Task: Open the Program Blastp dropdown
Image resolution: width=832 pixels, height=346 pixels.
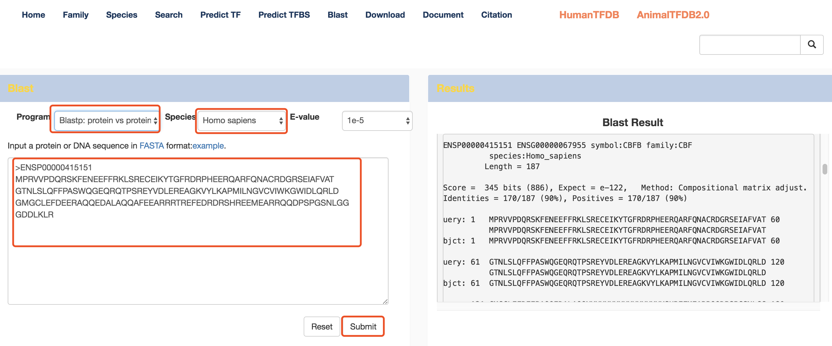Action: pyautogui.click(x=108, y=120)
